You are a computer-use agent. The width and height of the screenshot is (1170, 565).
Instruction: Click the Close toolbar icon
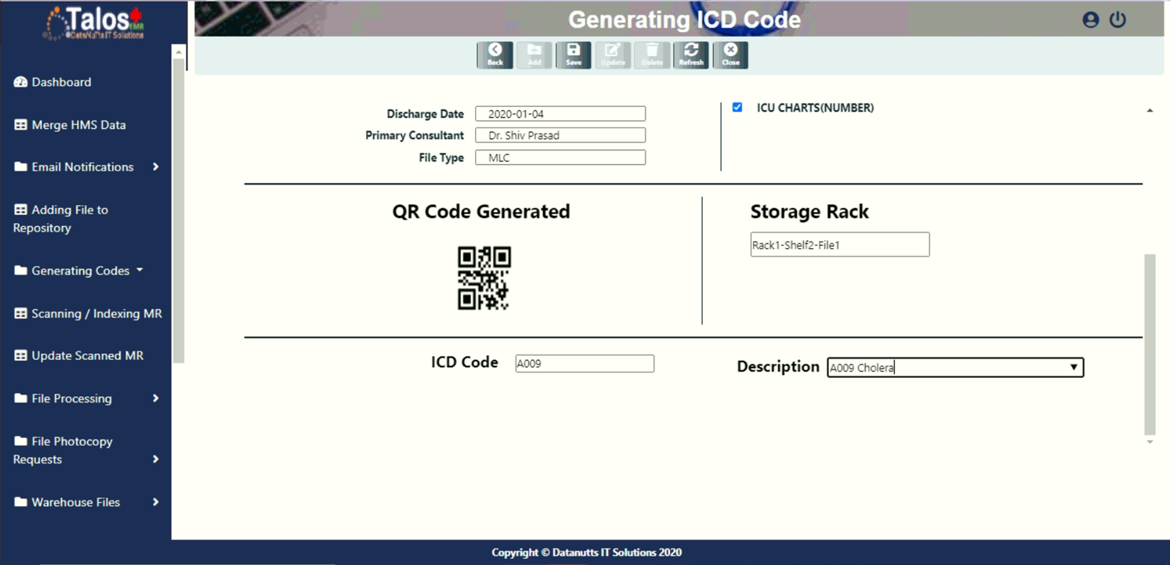730,55
